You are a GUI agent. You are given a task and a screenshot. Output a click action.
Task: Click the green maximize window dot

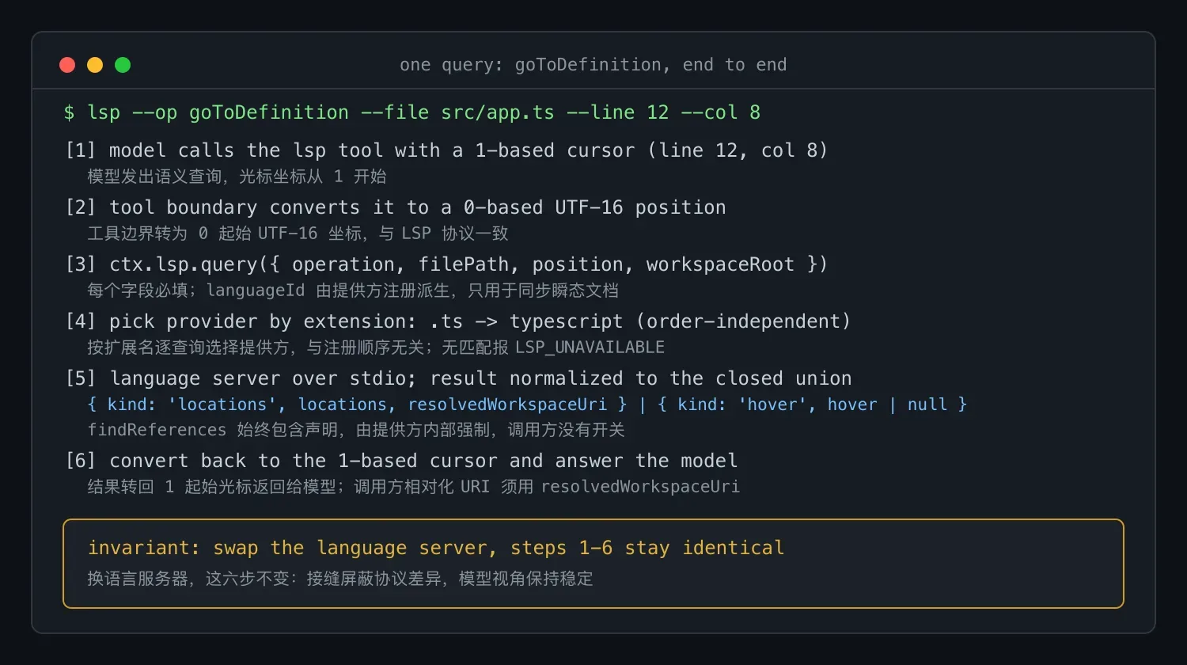(123, 65)
